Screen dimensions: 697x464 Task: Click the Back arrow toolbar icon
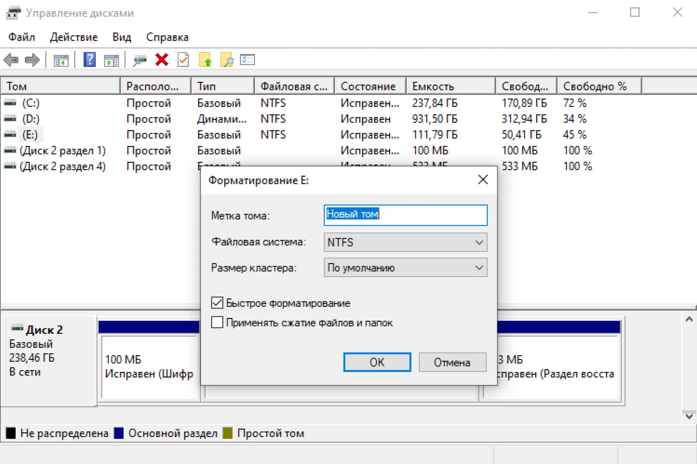(x=11, y=60)
